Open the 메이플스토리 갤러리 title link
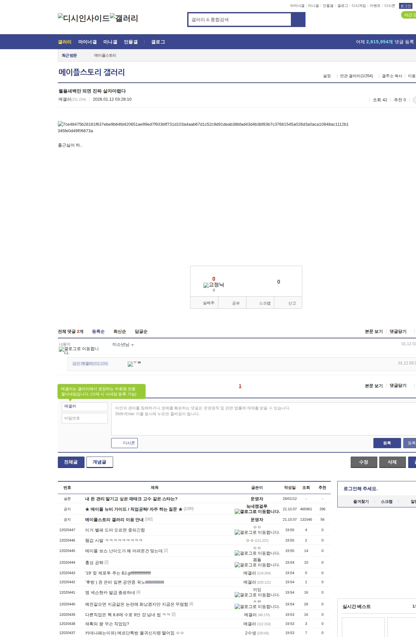Image resolution: width=416 pixels, height=637 pixels. [92, 72]
